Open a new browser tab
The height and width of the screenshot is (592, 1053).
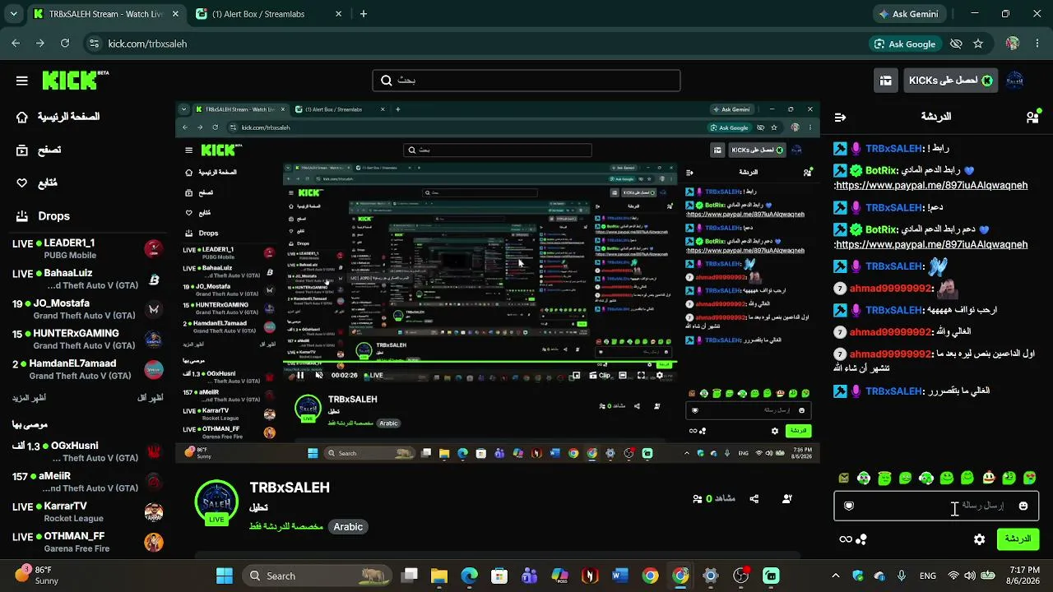364,14
